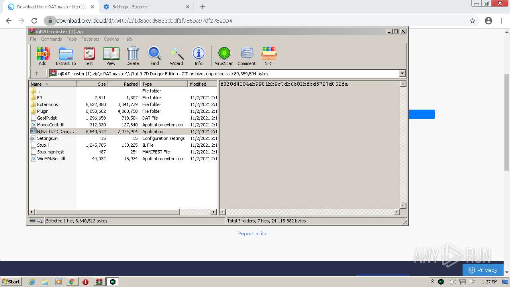This screenshot has width=510, height=287.
Task: Click the browser reload icon
Action: coord(34,21)
